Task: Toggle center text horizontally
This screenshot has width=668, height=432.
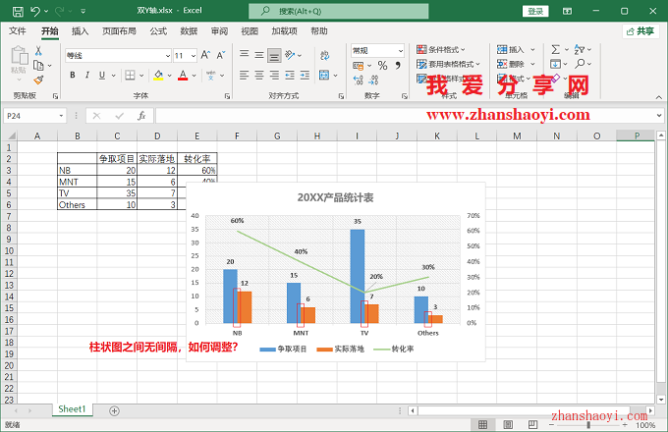Action: tap(259, 76)
